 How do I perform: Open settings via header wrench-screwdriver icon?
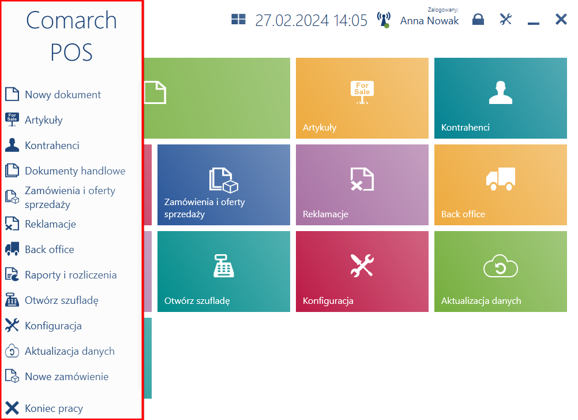[x=506, y=19]
